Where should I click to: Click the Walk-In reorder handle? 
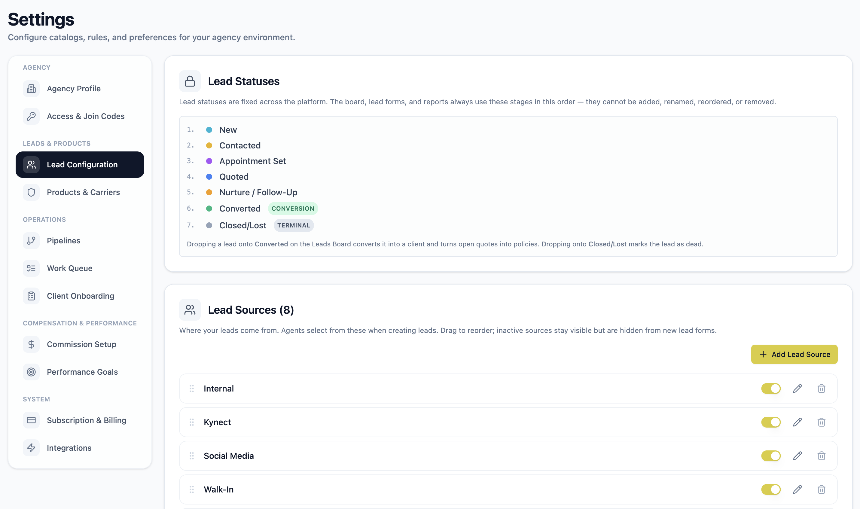tap(192, 489)
